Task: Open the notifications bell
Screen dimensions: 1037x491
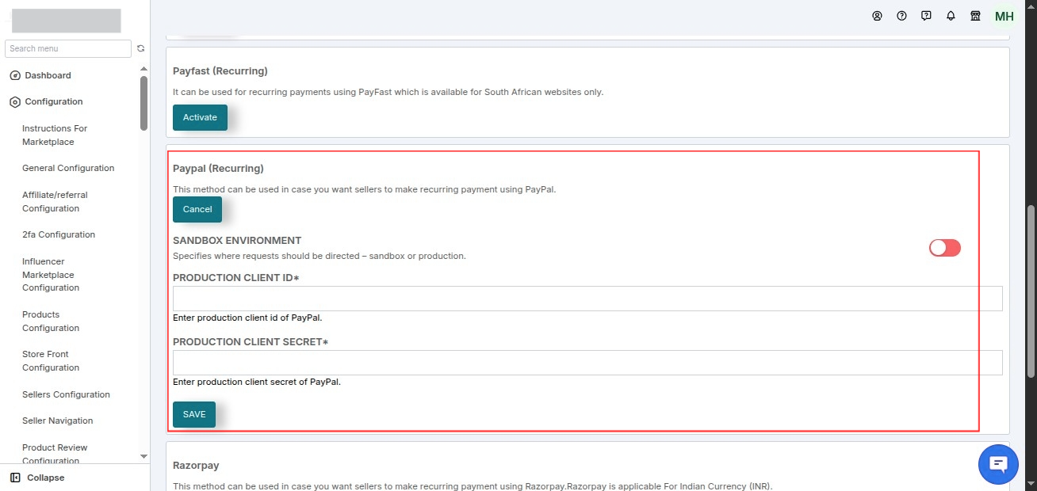Action: pos(951,16)
